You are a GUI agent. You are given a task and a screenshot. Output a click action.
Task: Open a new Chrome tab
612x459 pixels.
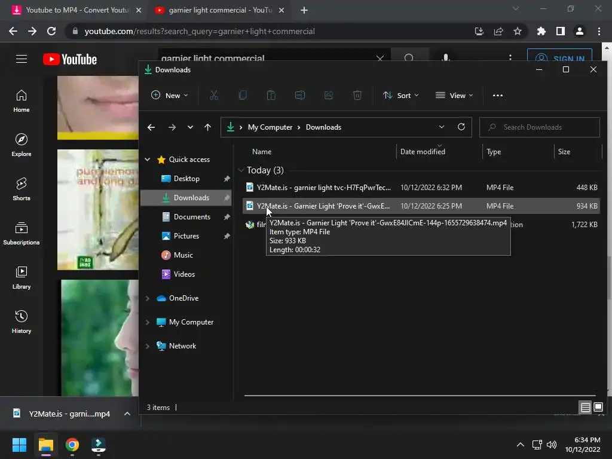[304, 10]
